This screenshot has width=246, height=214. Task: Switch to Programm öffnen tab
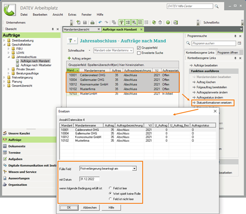pos(227,53)
